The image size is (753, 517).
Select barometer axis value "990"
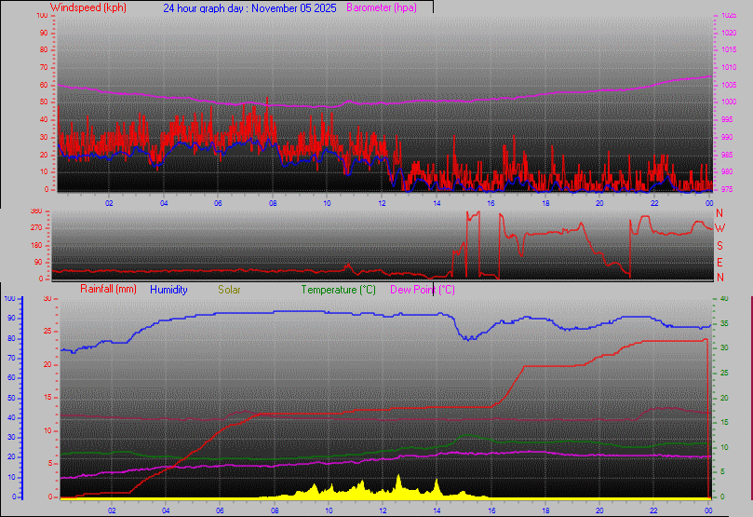point(727,138)
